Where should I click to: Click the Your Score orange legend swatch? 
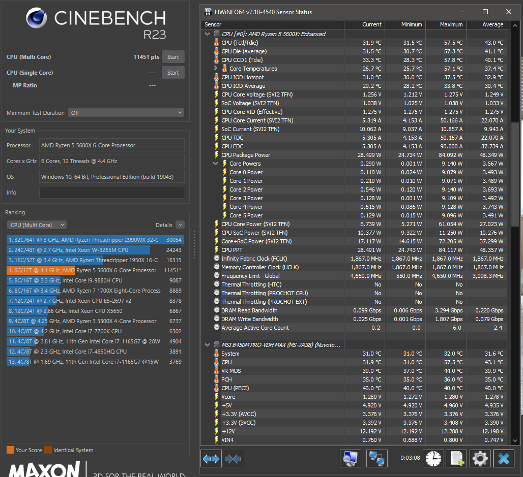coord(10,450)
